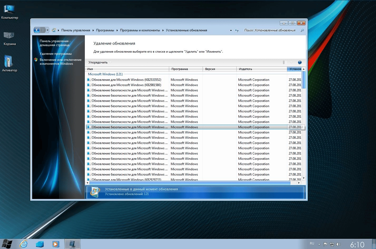Open Удаление программы link
The width and height of the screenshot is (376, 249).
click(56, 54)
